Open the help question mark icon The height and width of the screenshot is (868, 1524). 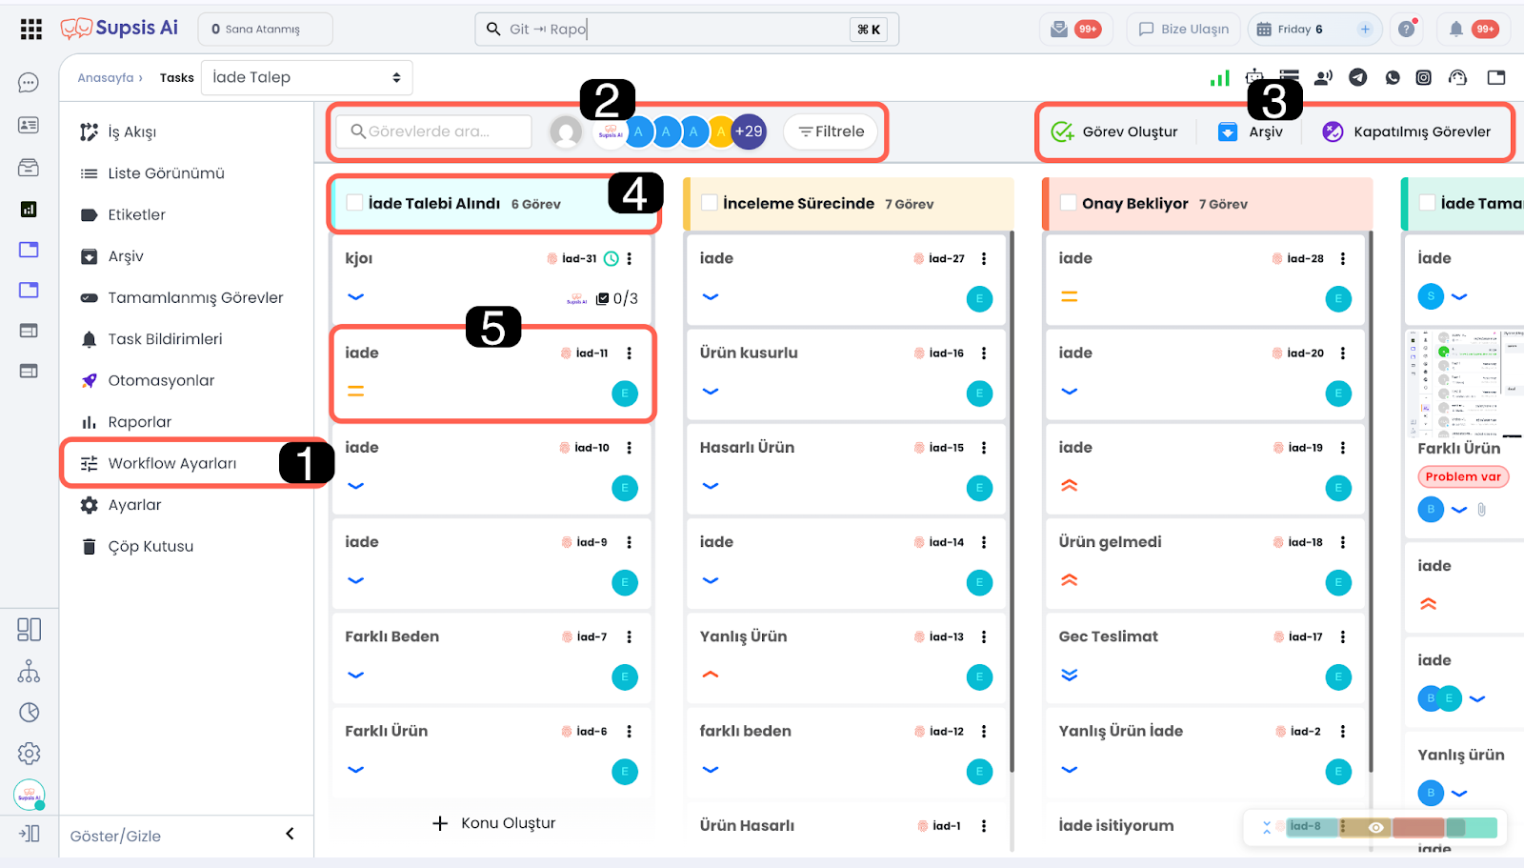pos(1406,30)
